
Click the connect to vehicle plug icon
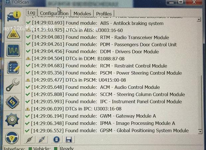click(30, 139)
